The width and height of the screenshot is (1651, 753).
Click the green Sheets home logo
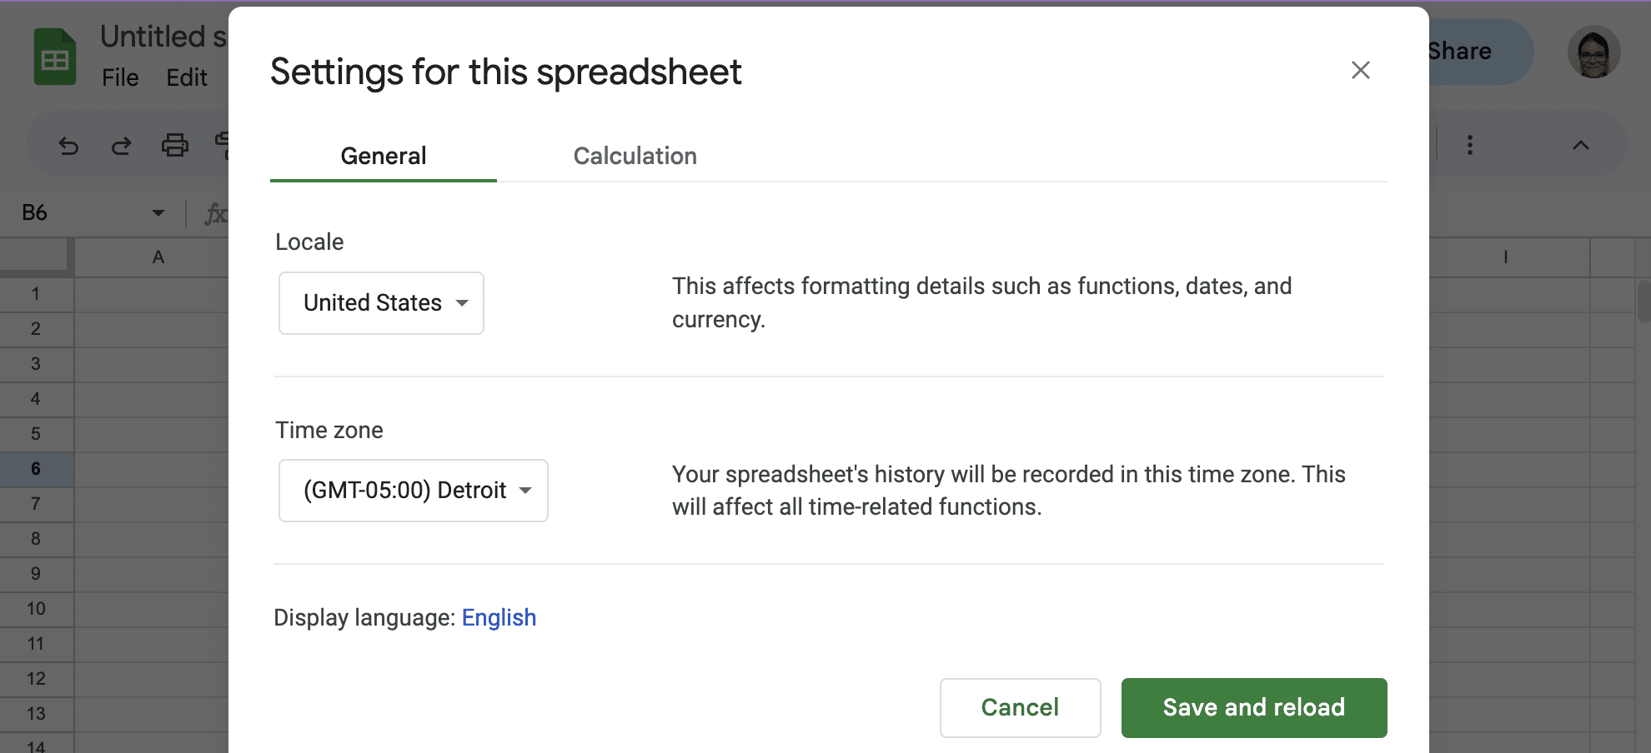point(53,55)
